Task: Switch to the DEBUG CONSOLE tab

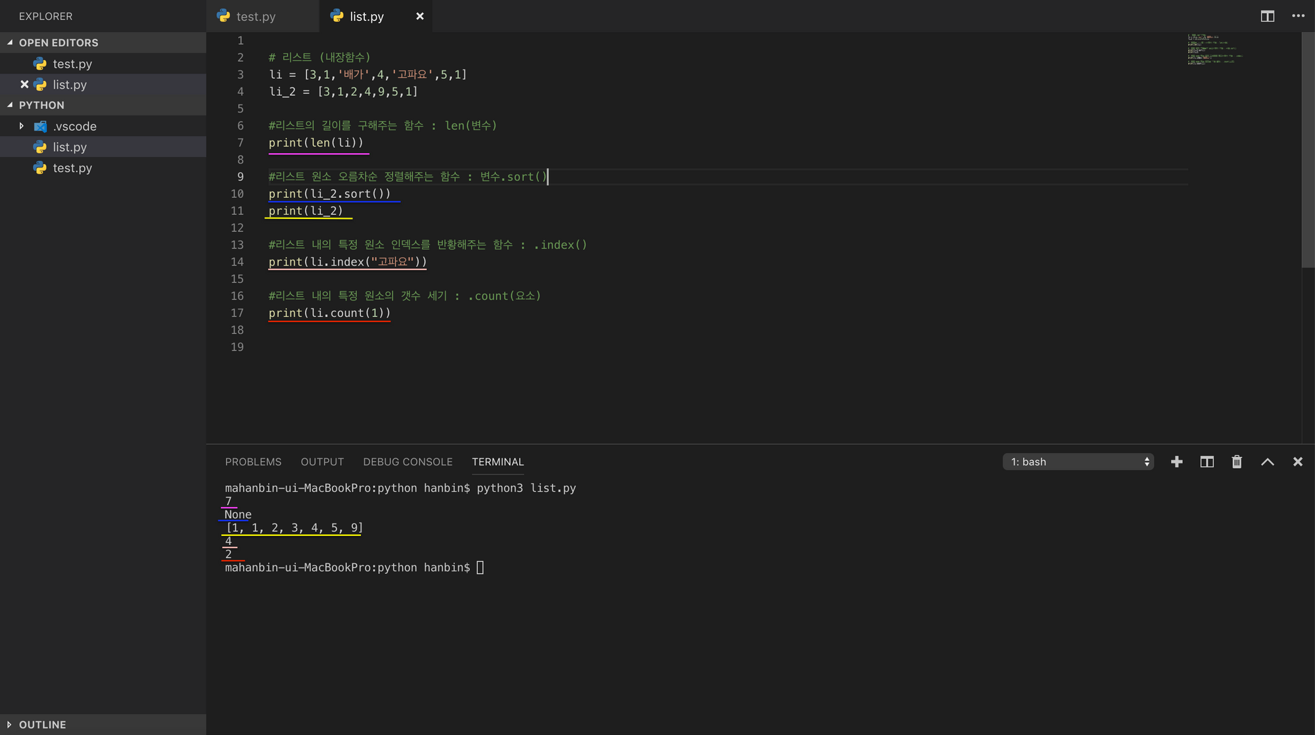Action: (x=408, y=462)
